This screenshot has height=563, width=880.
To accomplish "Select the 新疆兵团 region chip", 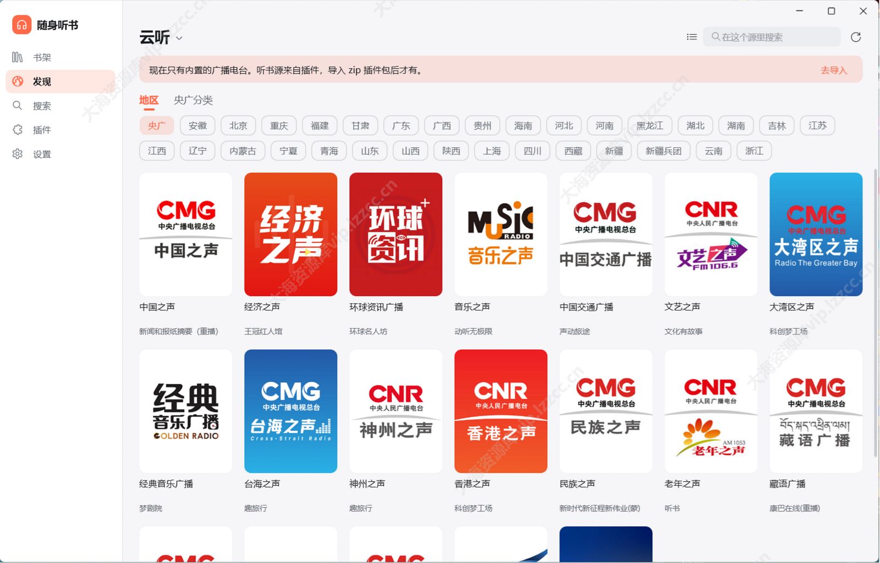I will [663, 150].
